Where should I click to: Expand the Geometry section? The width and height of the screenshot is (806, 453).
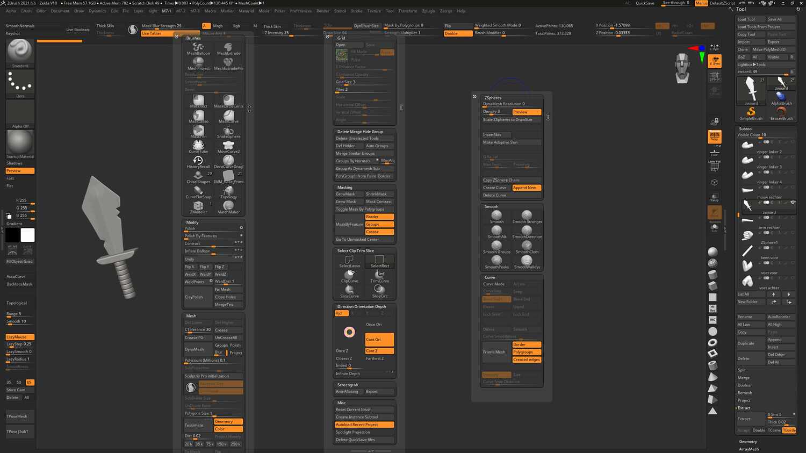coord(747,441)
